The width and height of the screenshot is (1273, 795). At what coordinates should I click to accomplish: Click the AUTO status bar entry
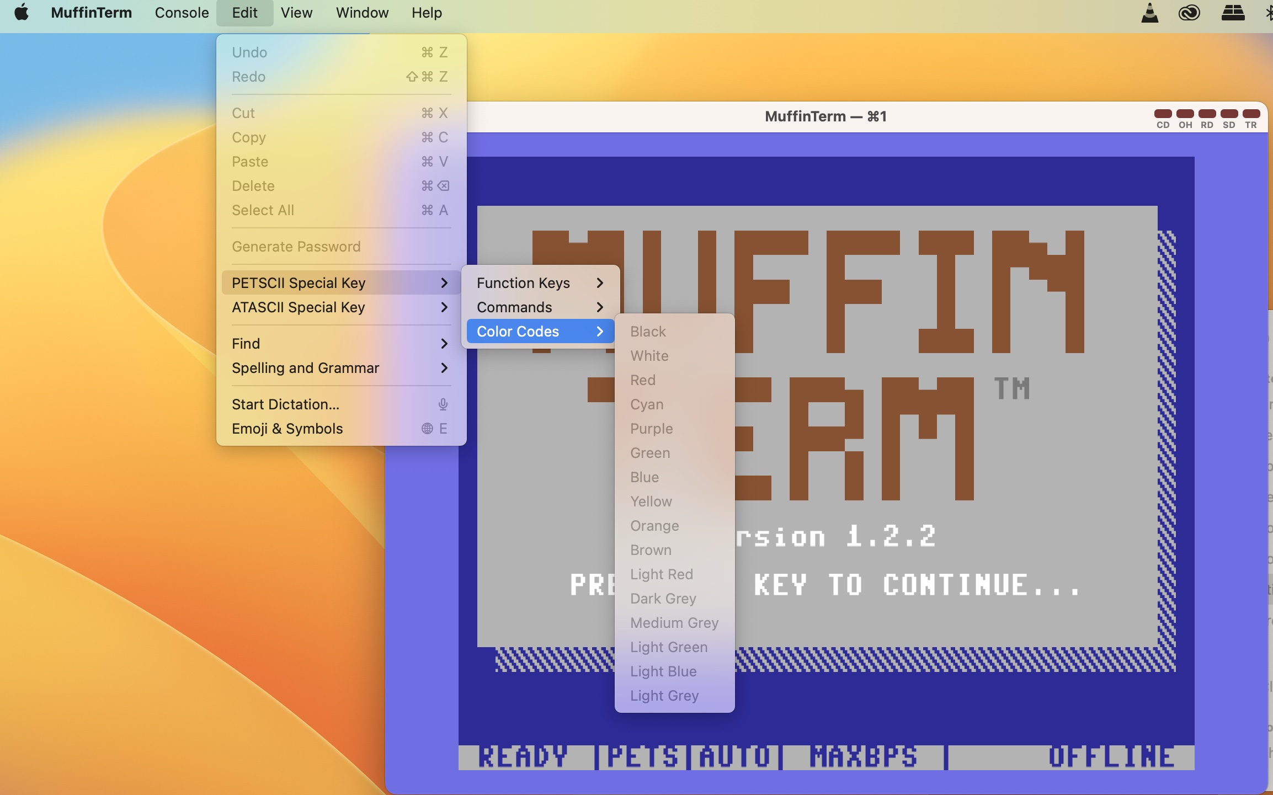point(734,757)
